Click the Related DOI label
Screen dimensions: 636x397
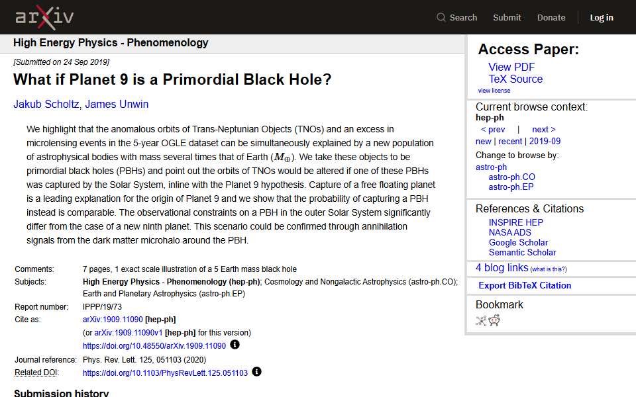coord(36,373)
